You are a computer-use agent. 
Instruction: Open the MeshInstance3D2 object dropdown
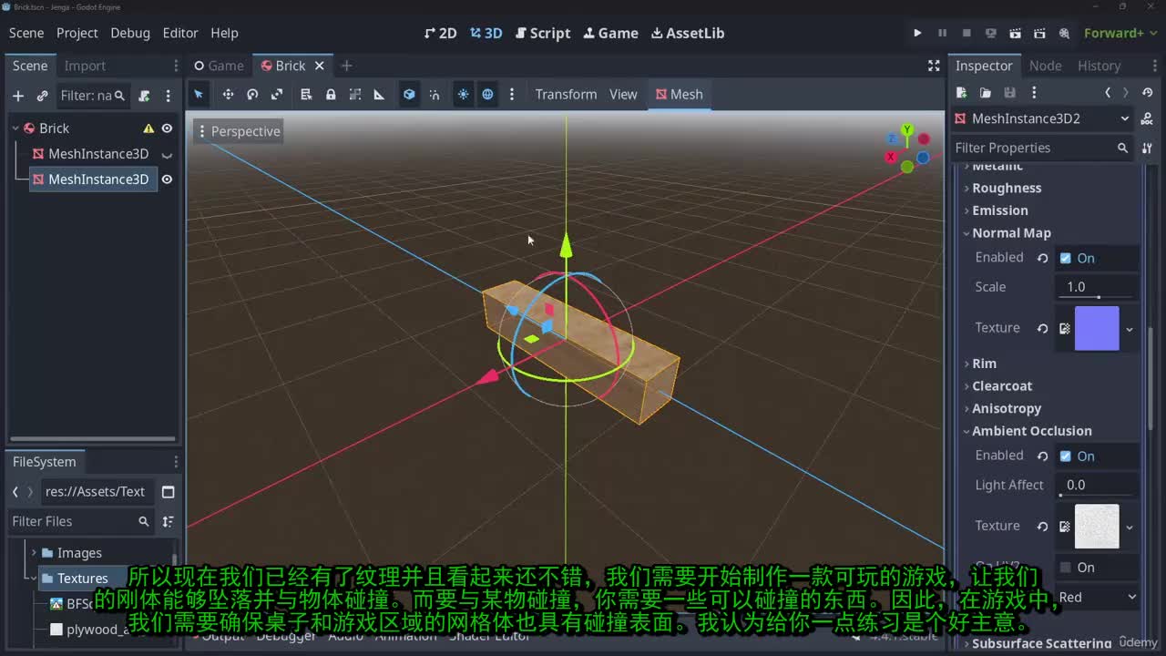coord(1042,118)
